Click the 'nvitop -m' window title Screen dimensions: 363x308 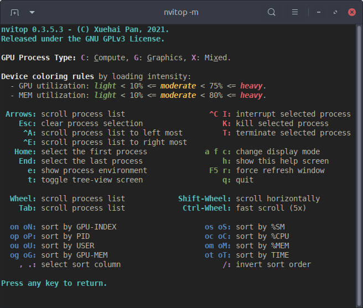click(x=181, y=12)
